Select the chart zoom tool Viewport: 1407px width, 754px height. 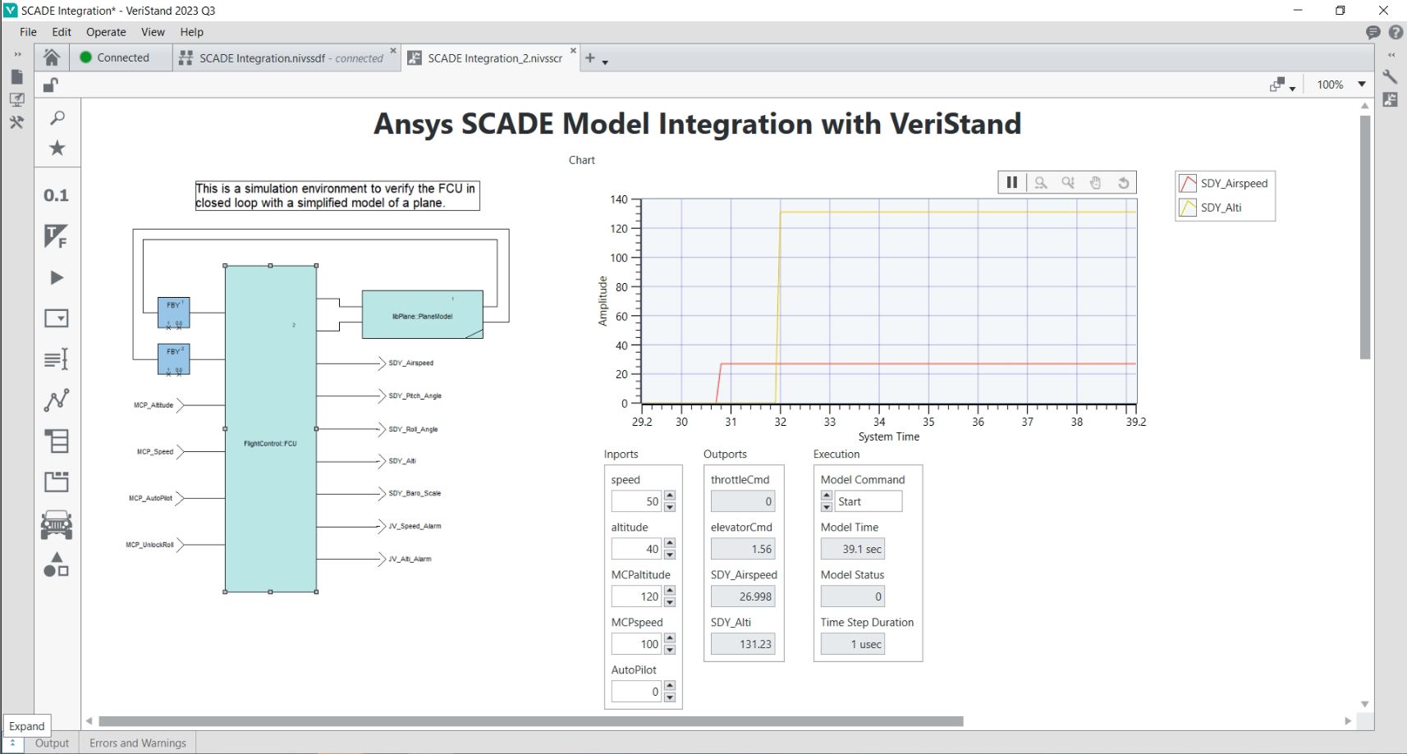coord(1041,183)
